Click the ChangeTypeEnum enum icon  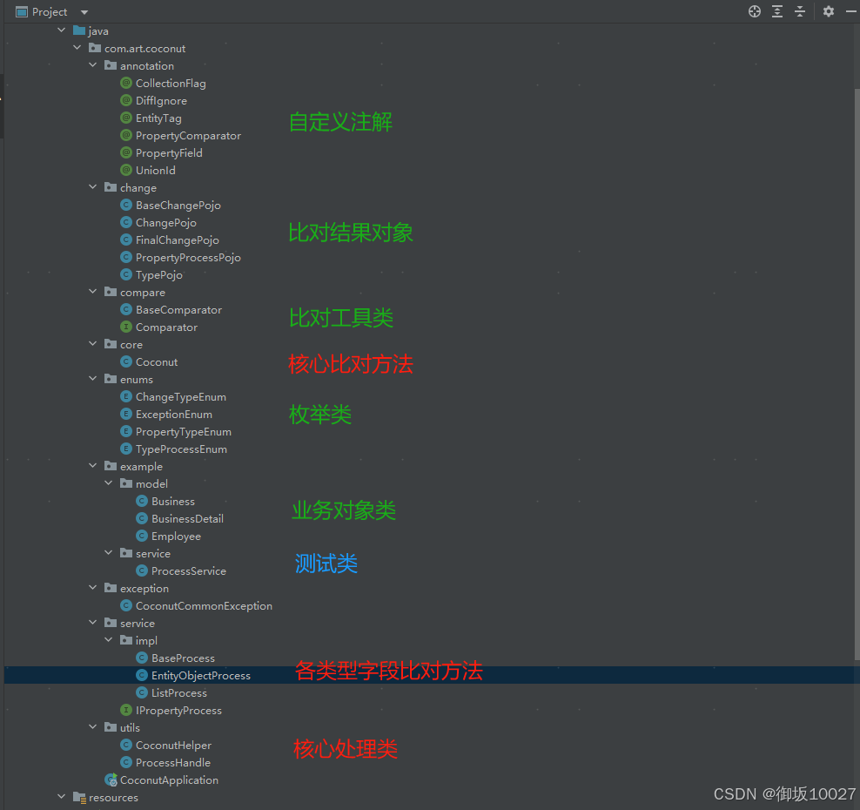click(x=126, y=397)
